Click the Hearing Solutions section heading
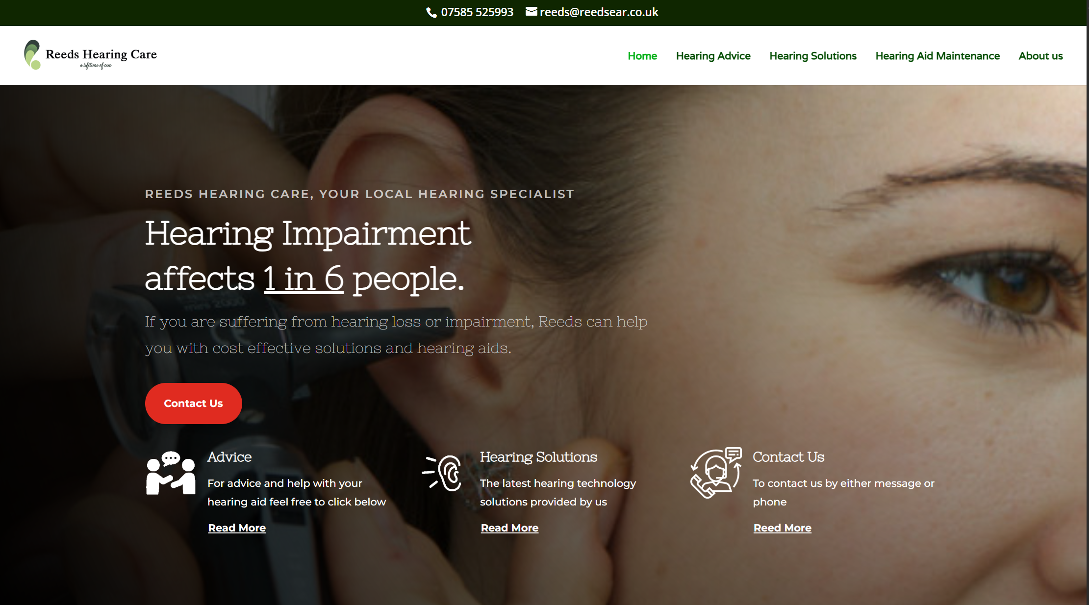 coord(538,457)
